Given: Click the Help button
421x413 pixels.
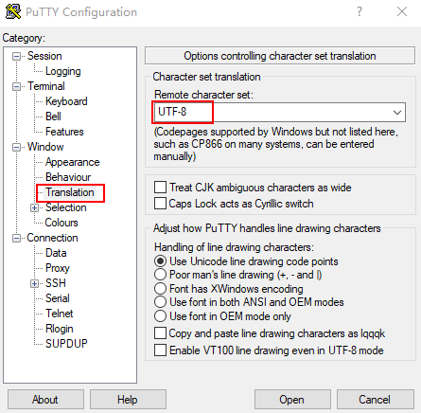Looking at the screenshot, I should pyautogui.click(x=128, y=400).
